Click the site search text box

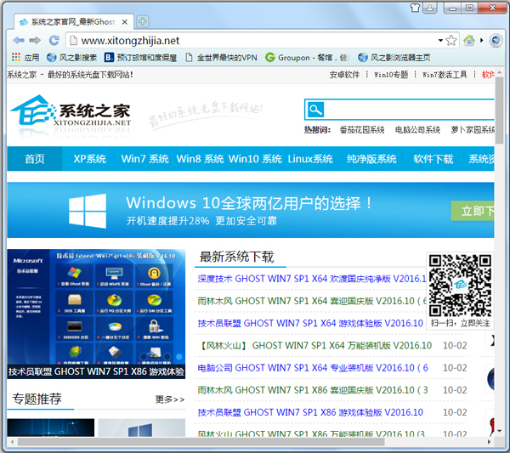pos(409,110)
